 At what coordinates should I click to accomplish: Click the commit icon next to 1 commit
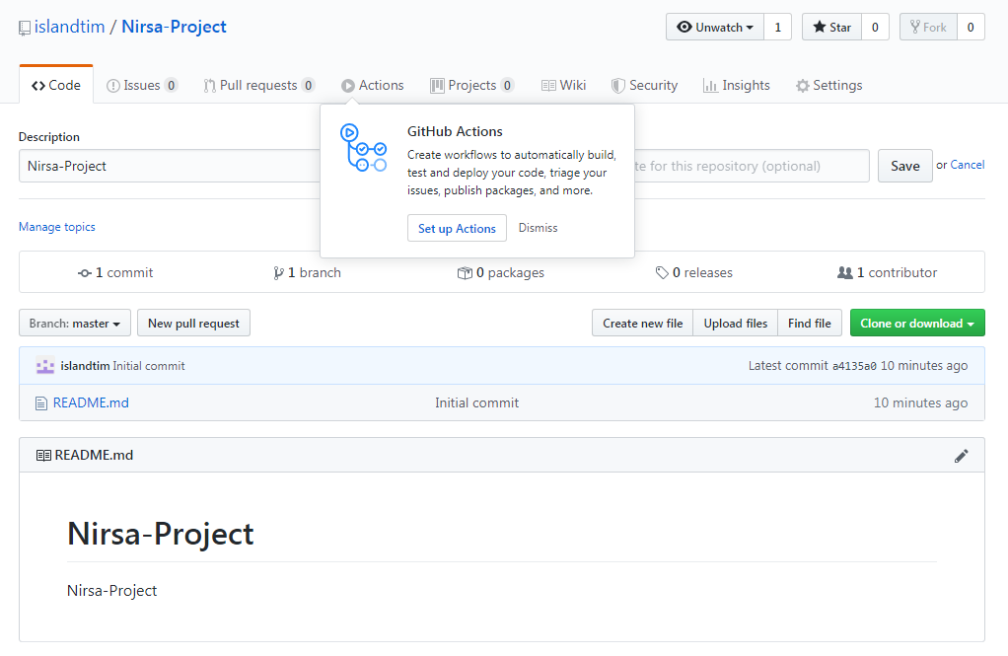coord(84,273)
